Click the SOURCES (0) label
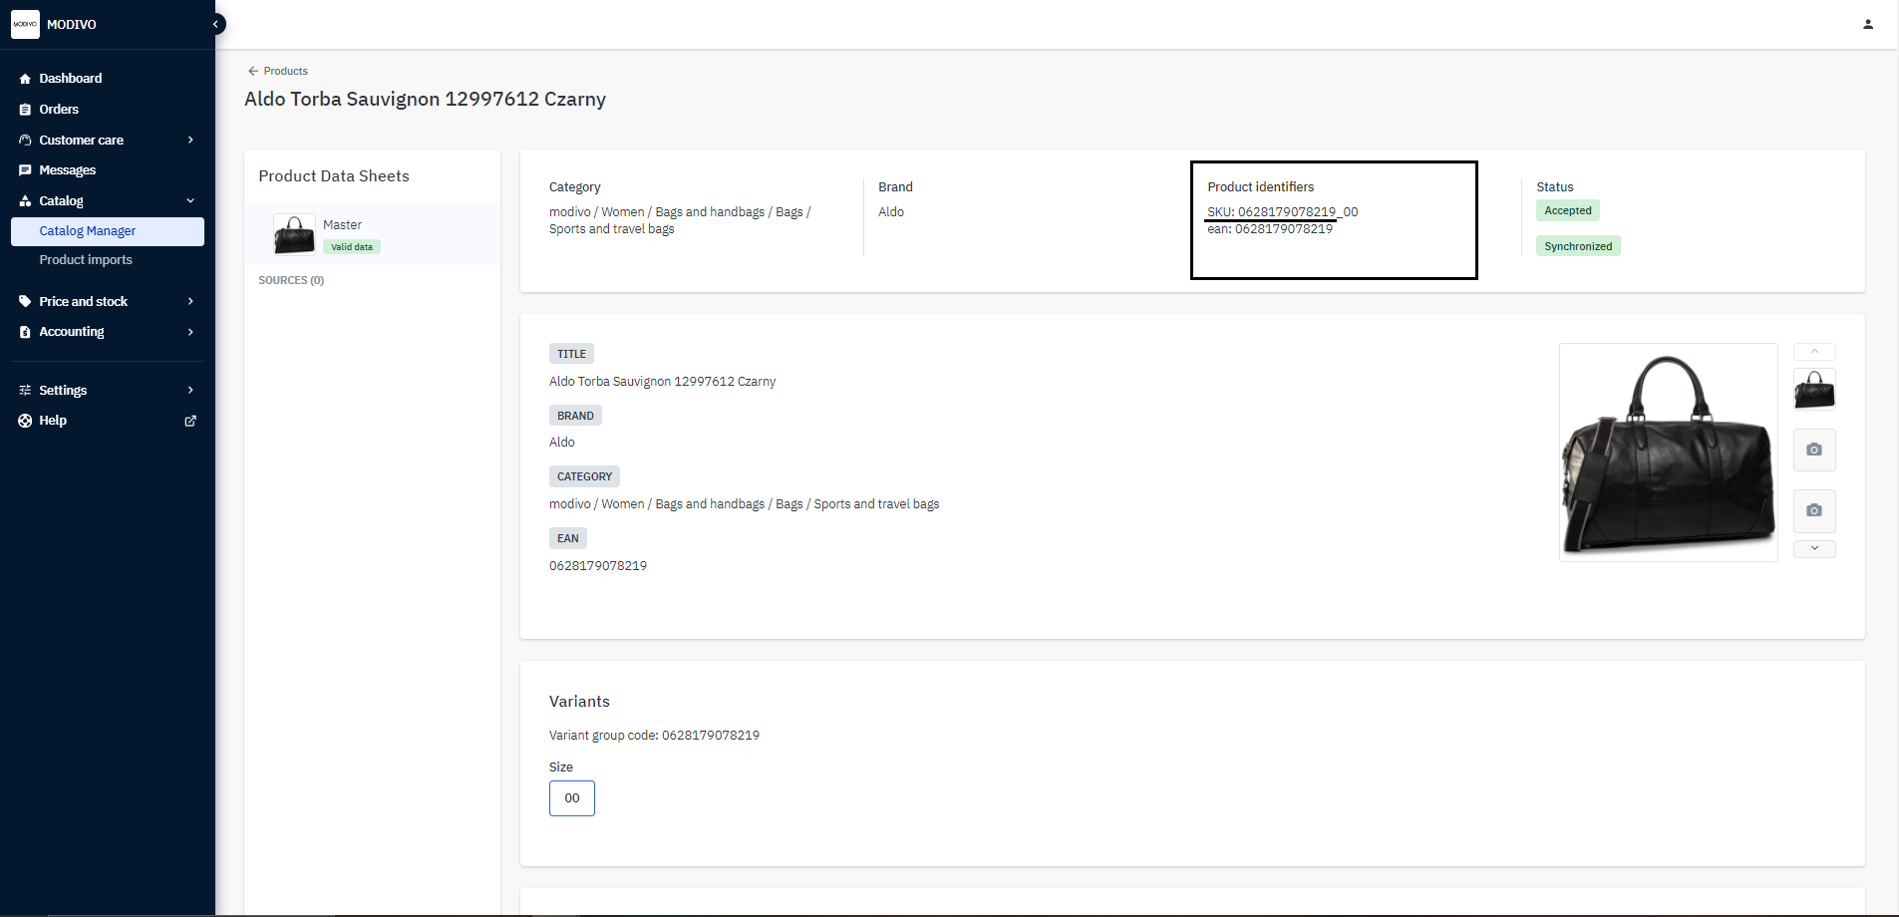The image size is (1899, 917). tap(291, 280)
